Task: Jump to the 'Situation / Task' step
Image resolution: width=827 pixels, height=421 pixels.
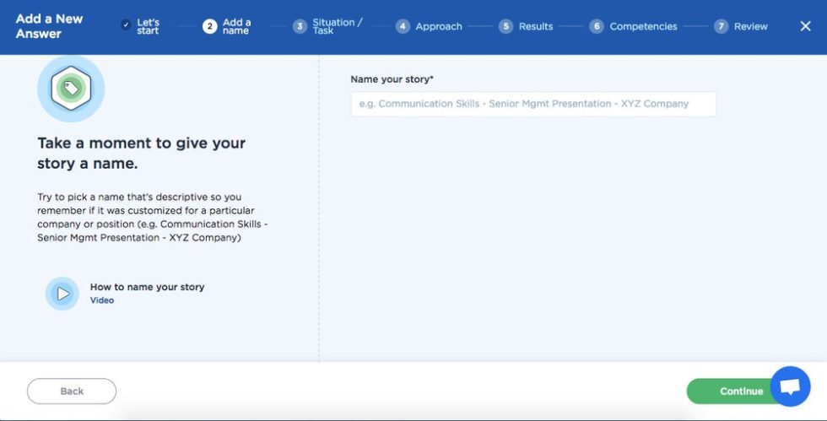Action: pos(337,26)
